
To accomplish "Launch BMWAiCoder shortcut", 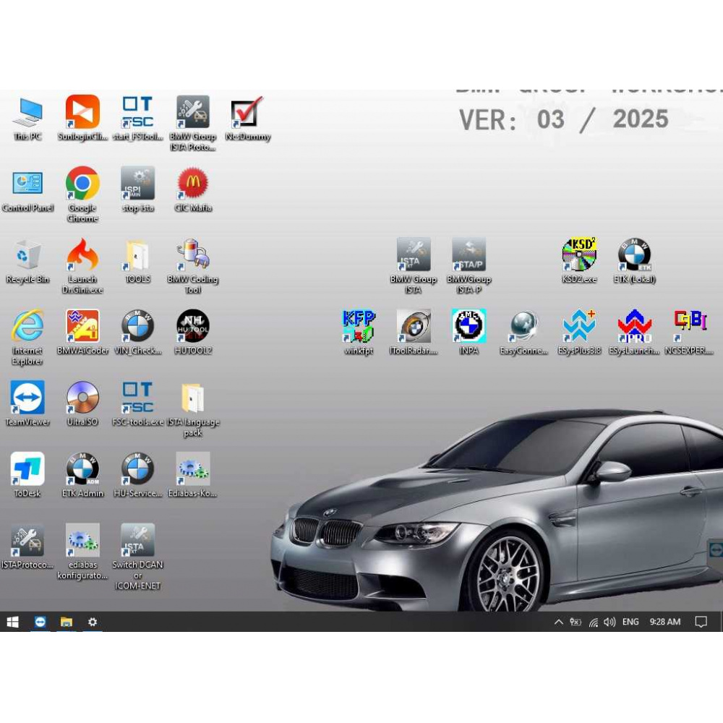I will click(x=82, y=333).
